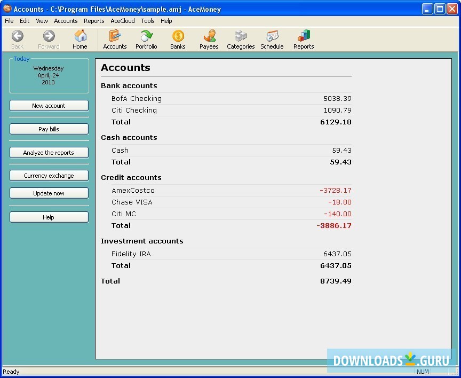Click the -140.00 Citi MC balance
Screen dimensions: 461x378
point(338,214)
